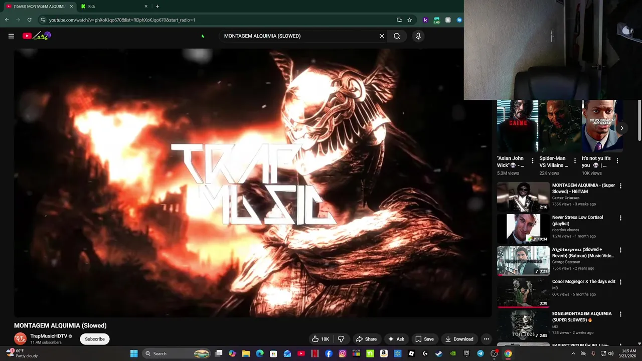
Task: Open menu for Nightexpress video
Action: pyautogui.click(x=620, y=250)
